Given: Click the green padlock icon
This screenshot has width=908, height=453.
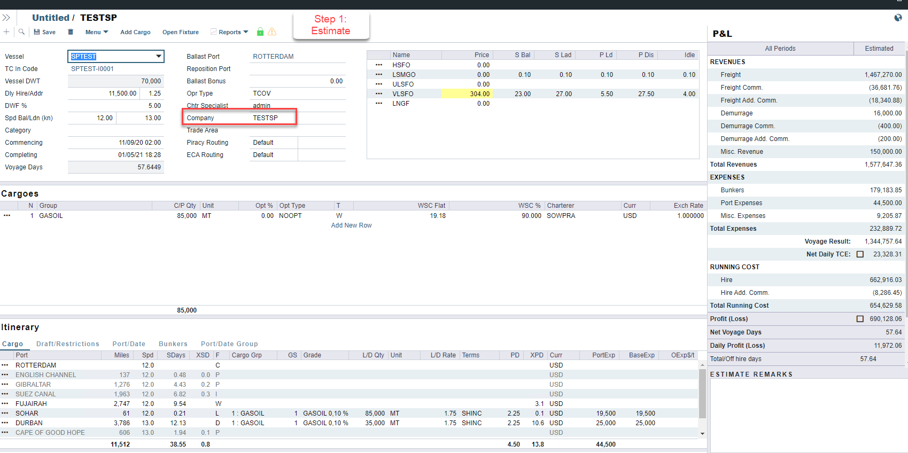Looking at the screenshot, I should pyautogui.click(x=260, y=32).
